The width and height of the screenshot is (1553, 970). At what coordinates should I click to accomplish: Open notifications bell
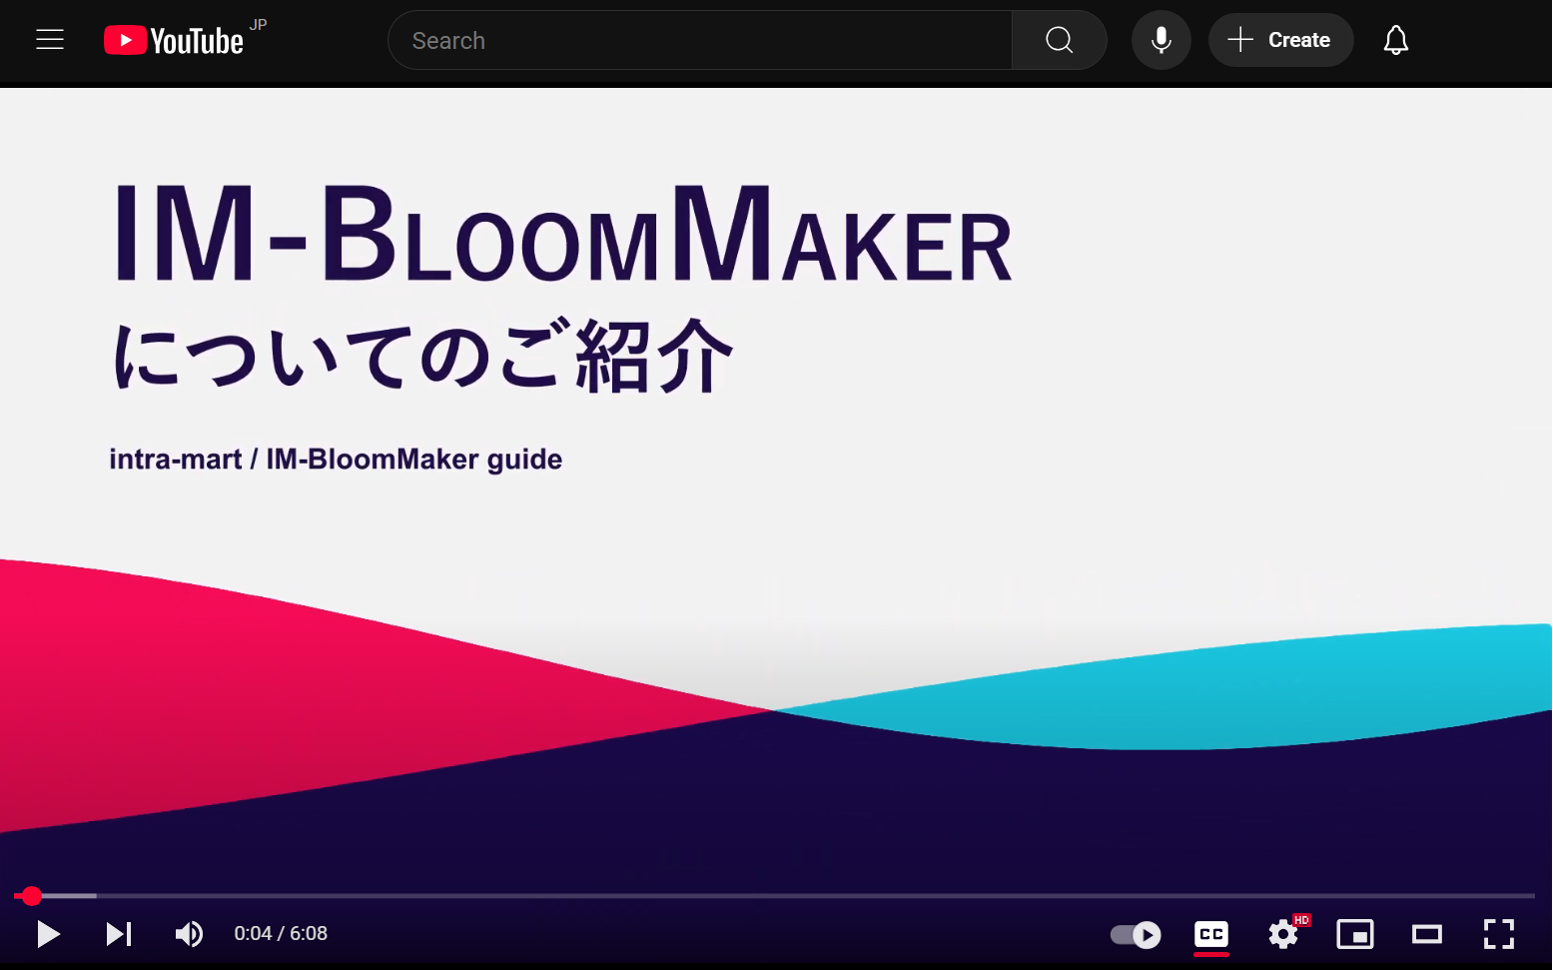1395,40
